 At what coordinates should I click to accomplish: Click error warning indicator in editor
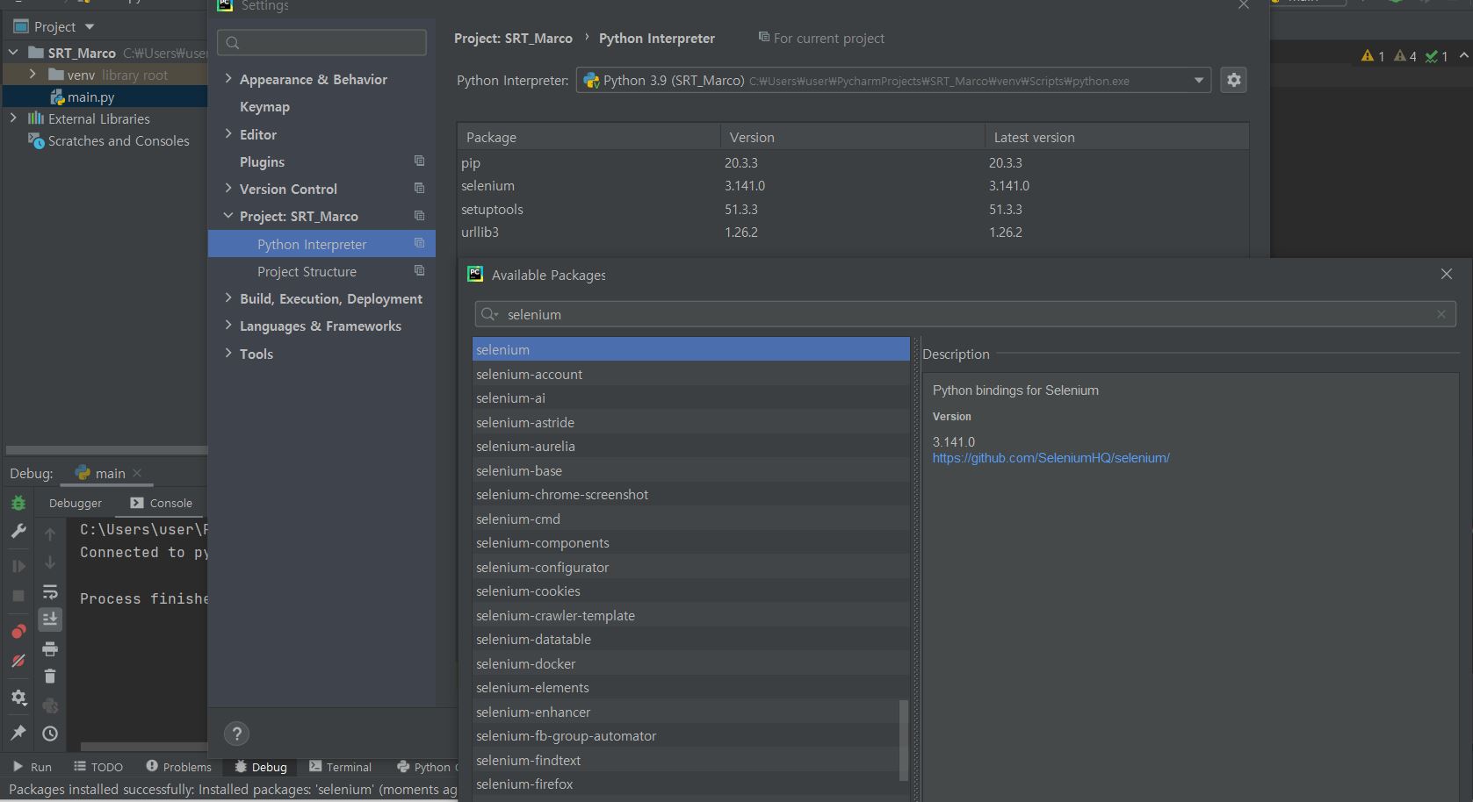pos(1373,56)
